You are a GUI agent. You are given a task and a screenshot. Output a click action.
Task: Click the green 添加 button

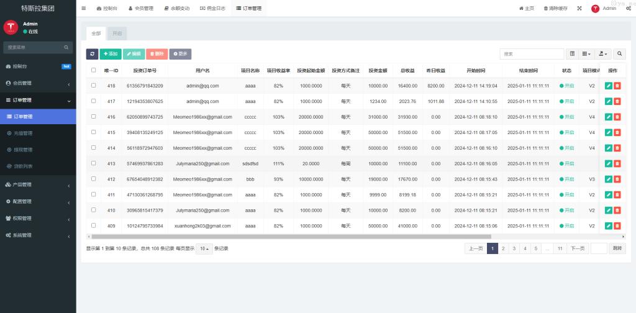coord(111,54)
